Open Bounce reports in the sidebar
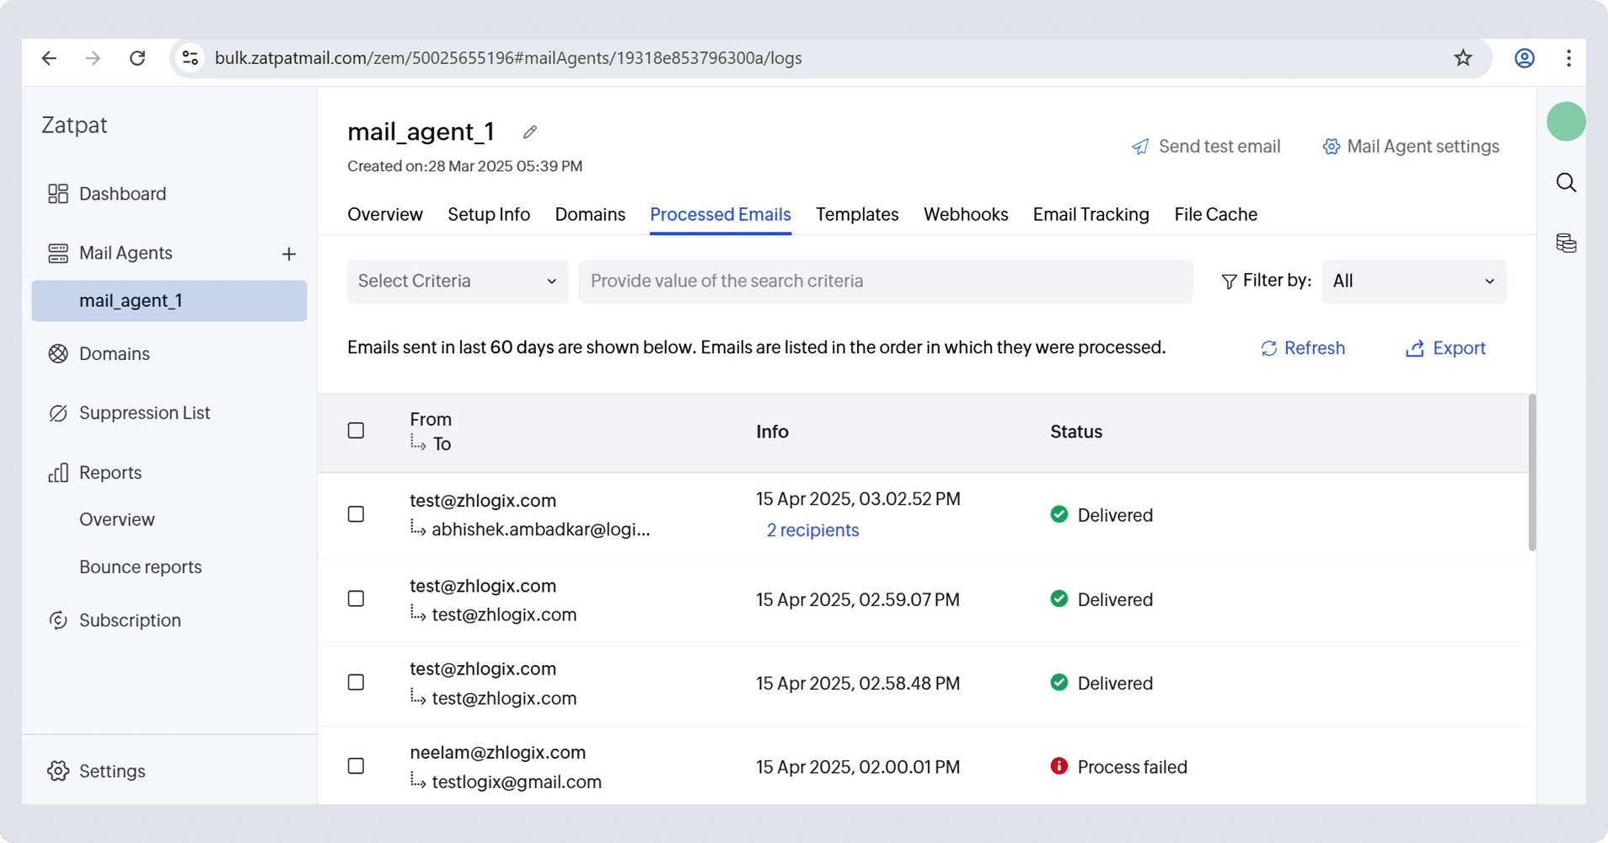 tap(141, 567)
